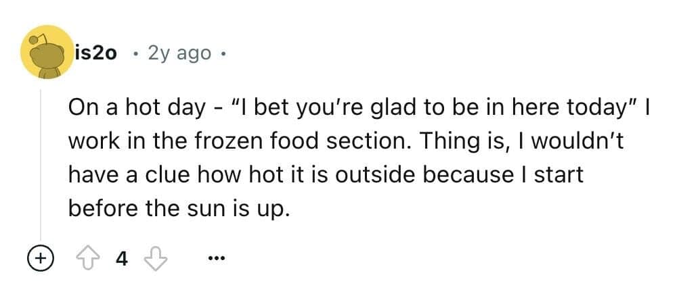
Task: Click the last line "before the sun is up."
Action: (x=179, y=209)
